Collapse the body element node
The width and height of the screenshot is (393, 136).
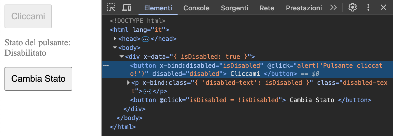click(115, 48)
